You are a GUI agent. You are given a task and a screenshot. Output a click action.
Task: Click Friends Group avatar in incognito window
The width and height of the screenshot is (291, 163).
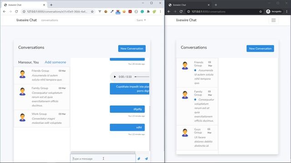[x=185, y=66]
